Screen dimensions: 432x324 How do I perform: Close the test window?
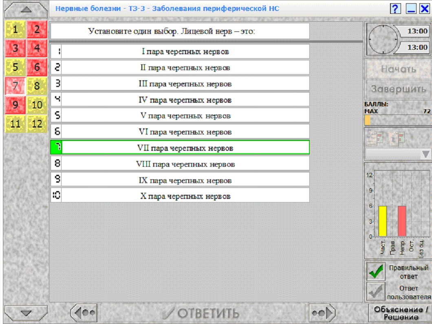pyautogui.click(x=425, y=9)
